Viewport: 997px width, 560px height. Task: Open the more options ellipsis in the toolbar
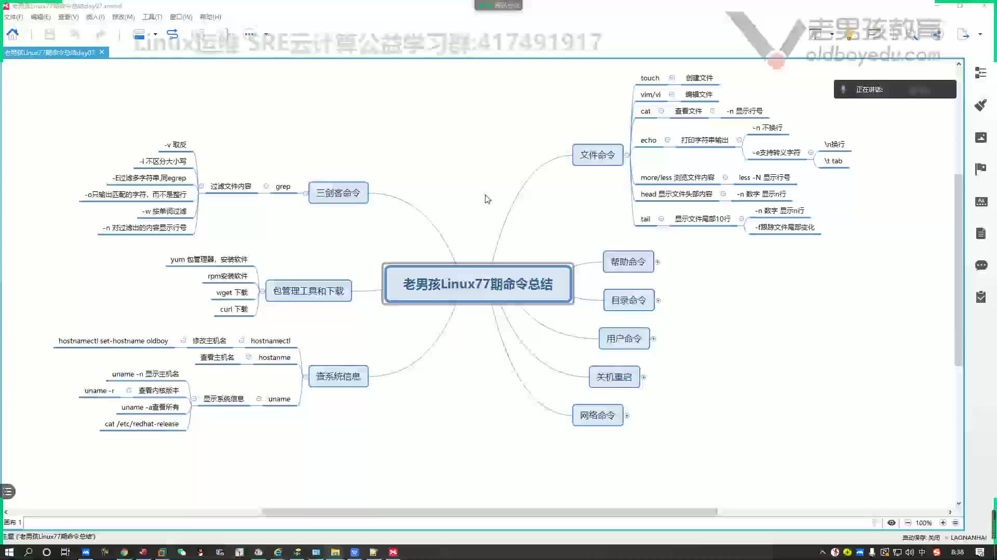[250, 34]
